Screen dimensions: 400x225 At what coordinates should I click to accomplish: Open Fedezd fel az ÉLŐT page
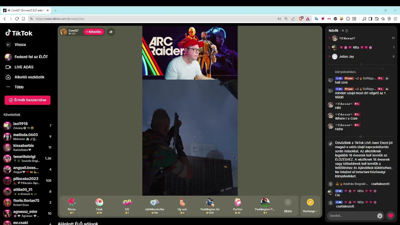[x=27, y=57]
